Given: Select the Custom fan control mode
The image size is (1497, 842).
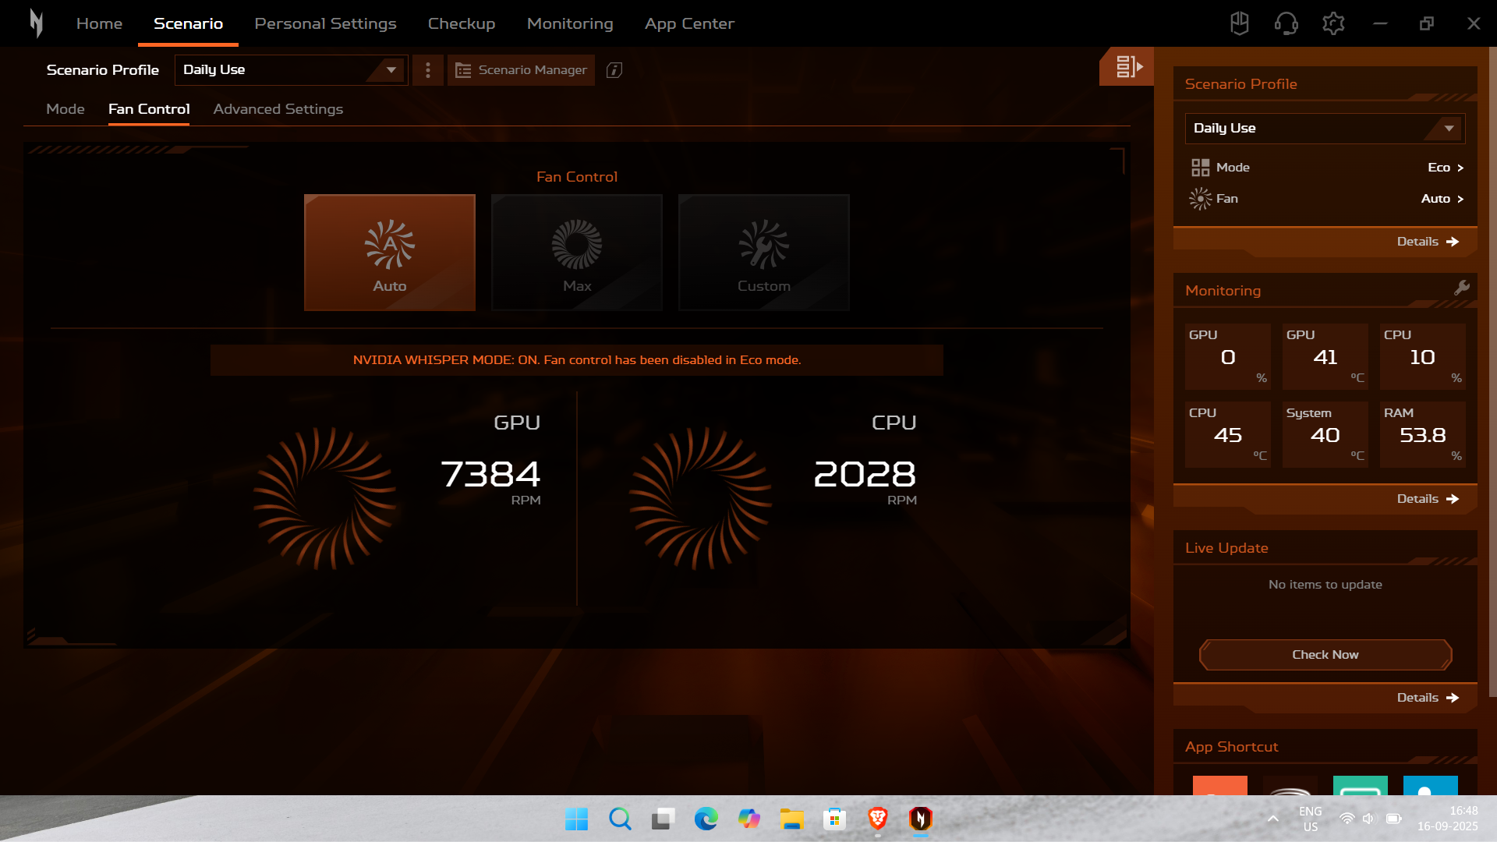Looking at the screenshot, I should 763,253.
